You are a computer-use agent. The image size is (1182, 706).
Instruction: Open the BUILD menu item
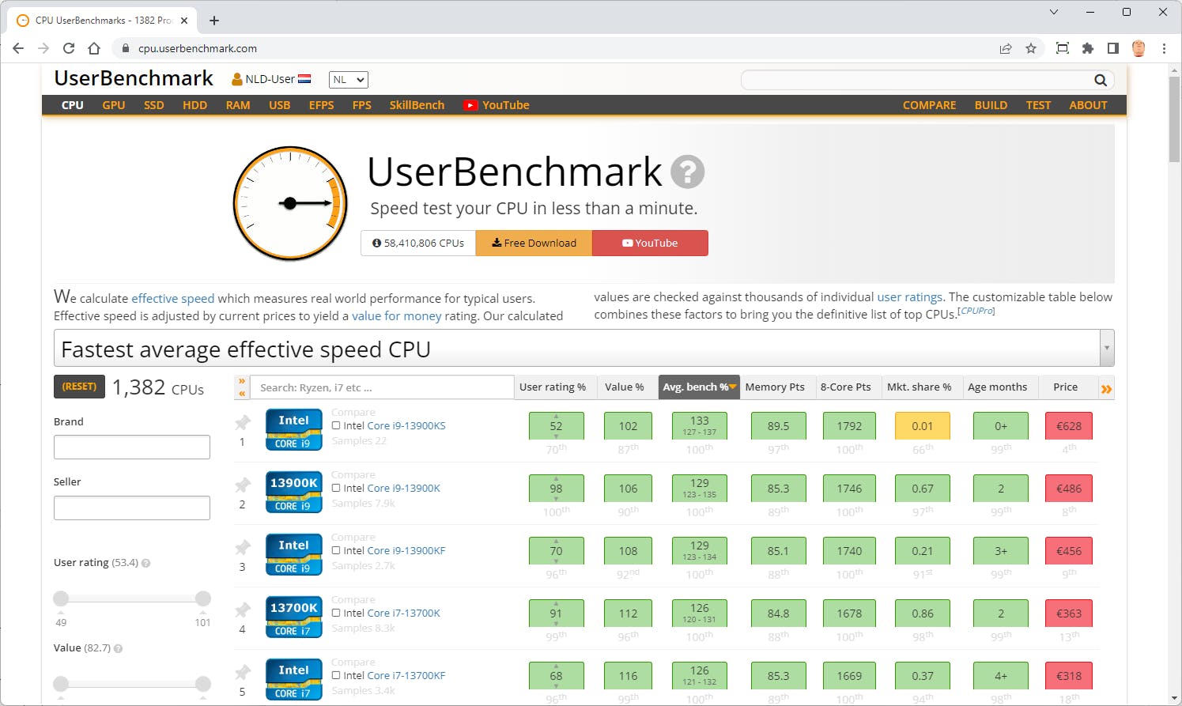point(991,105)
